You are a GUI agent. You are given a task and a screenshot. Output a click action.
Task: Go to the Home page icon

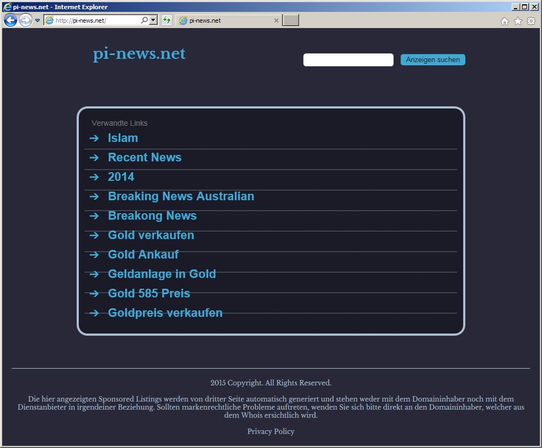pyautogui.click(x=505, y=21)
